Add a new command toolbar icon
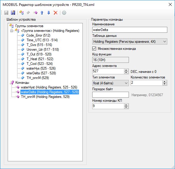Image resolution: width=175 pixels, height=169 pixels. (x=35, y=13)
